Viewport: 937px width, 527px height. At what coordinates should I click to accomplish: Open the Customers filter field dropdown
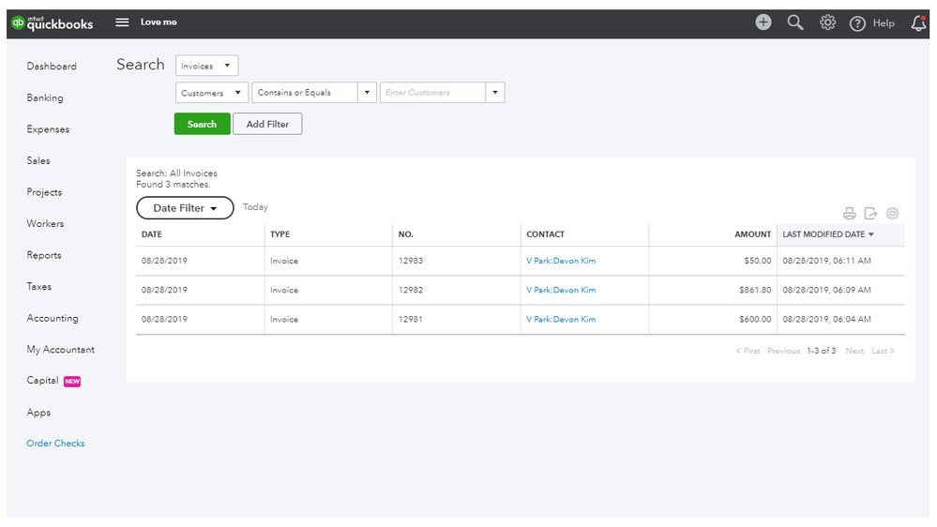212,93
